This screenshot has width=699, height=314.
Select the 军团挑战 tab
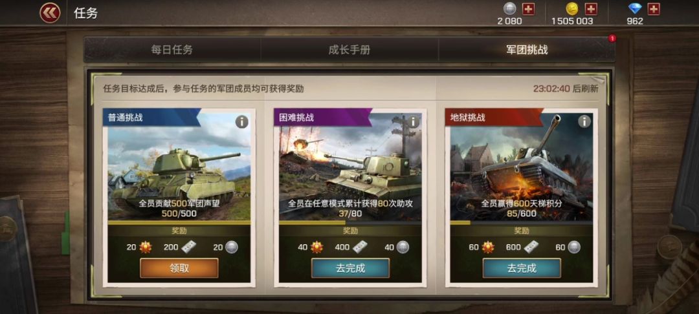tap(527, 50)
